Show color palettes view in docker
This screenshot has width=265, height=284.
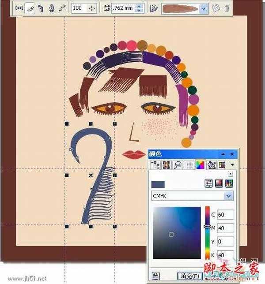pos(229,183)
